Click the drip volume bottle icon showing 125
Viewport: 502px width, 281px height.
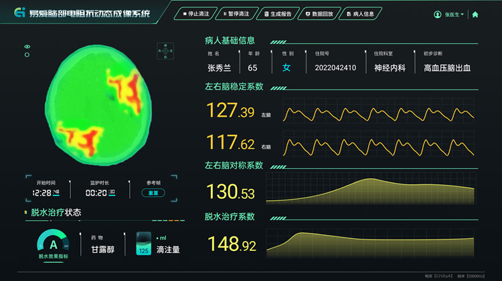pyautogui.click(x=143, y=244)
